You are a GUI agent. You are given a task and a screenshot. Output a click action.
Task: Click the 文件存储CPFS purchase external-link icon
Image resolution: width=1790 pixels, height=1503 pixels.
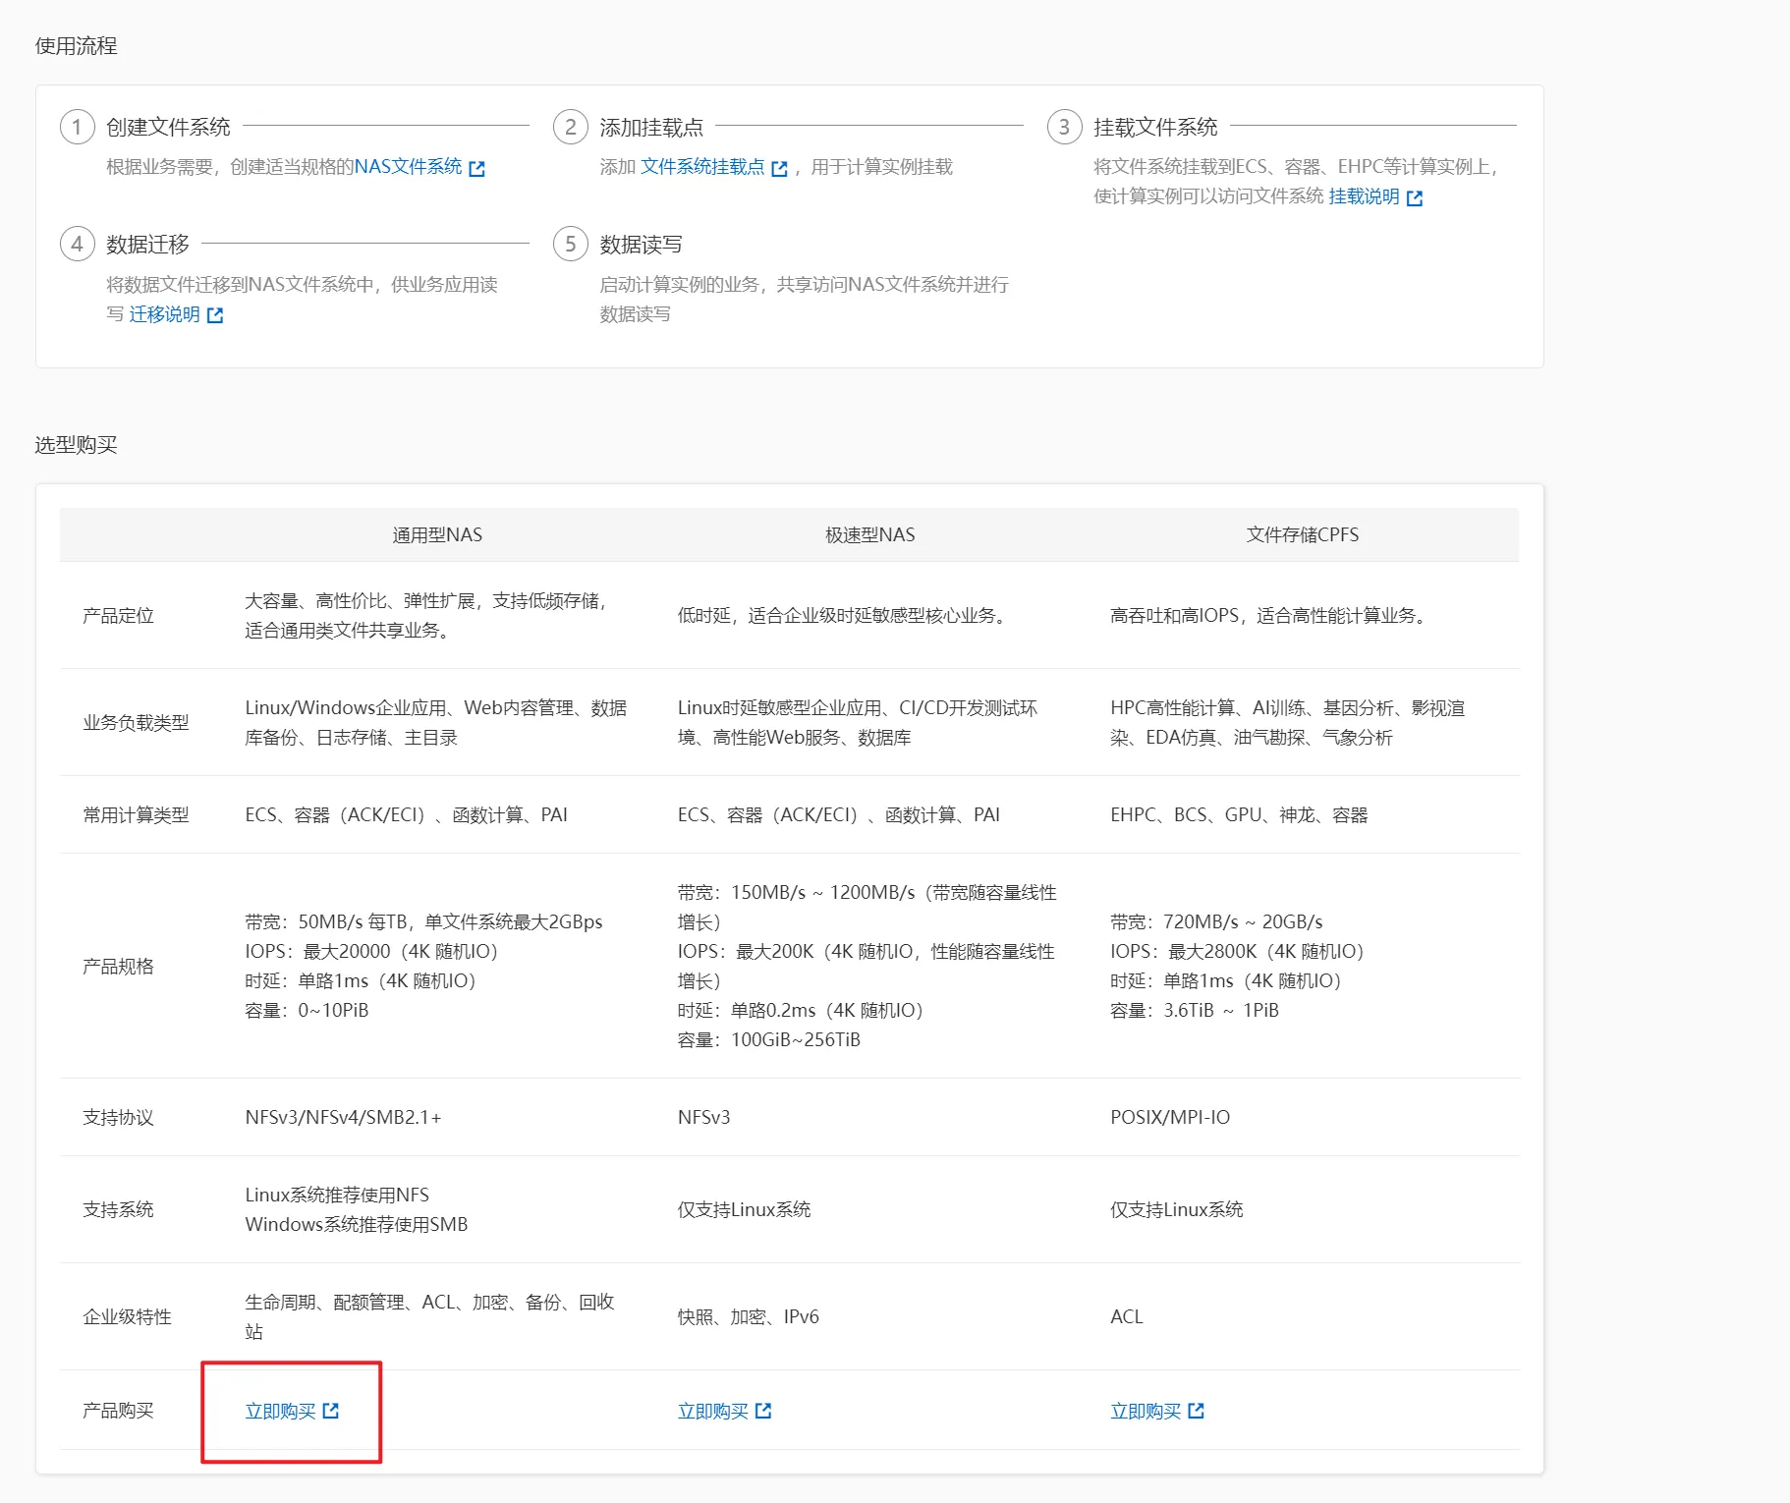click(x=1196, y=1411)
